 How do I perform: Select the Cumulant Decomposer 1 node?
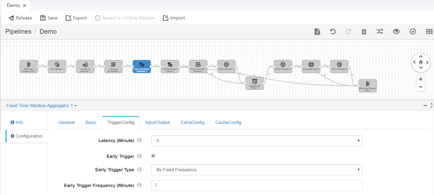tap(113, 67)
